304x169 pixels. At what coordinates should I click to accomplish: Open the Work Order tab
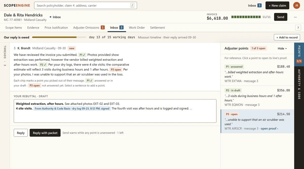137,28
